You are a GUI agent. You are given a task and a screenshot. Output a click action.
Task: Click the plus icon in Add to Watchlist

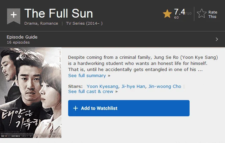point(76,108)
